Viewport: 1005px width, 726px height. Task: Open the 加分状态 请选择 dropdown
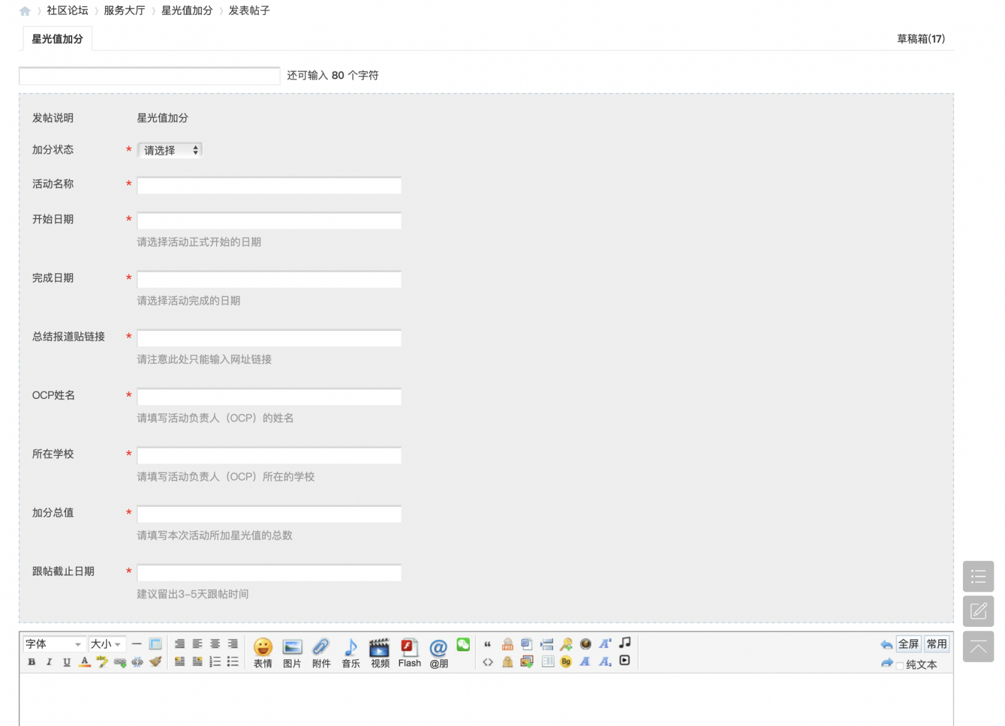[170, 150]
